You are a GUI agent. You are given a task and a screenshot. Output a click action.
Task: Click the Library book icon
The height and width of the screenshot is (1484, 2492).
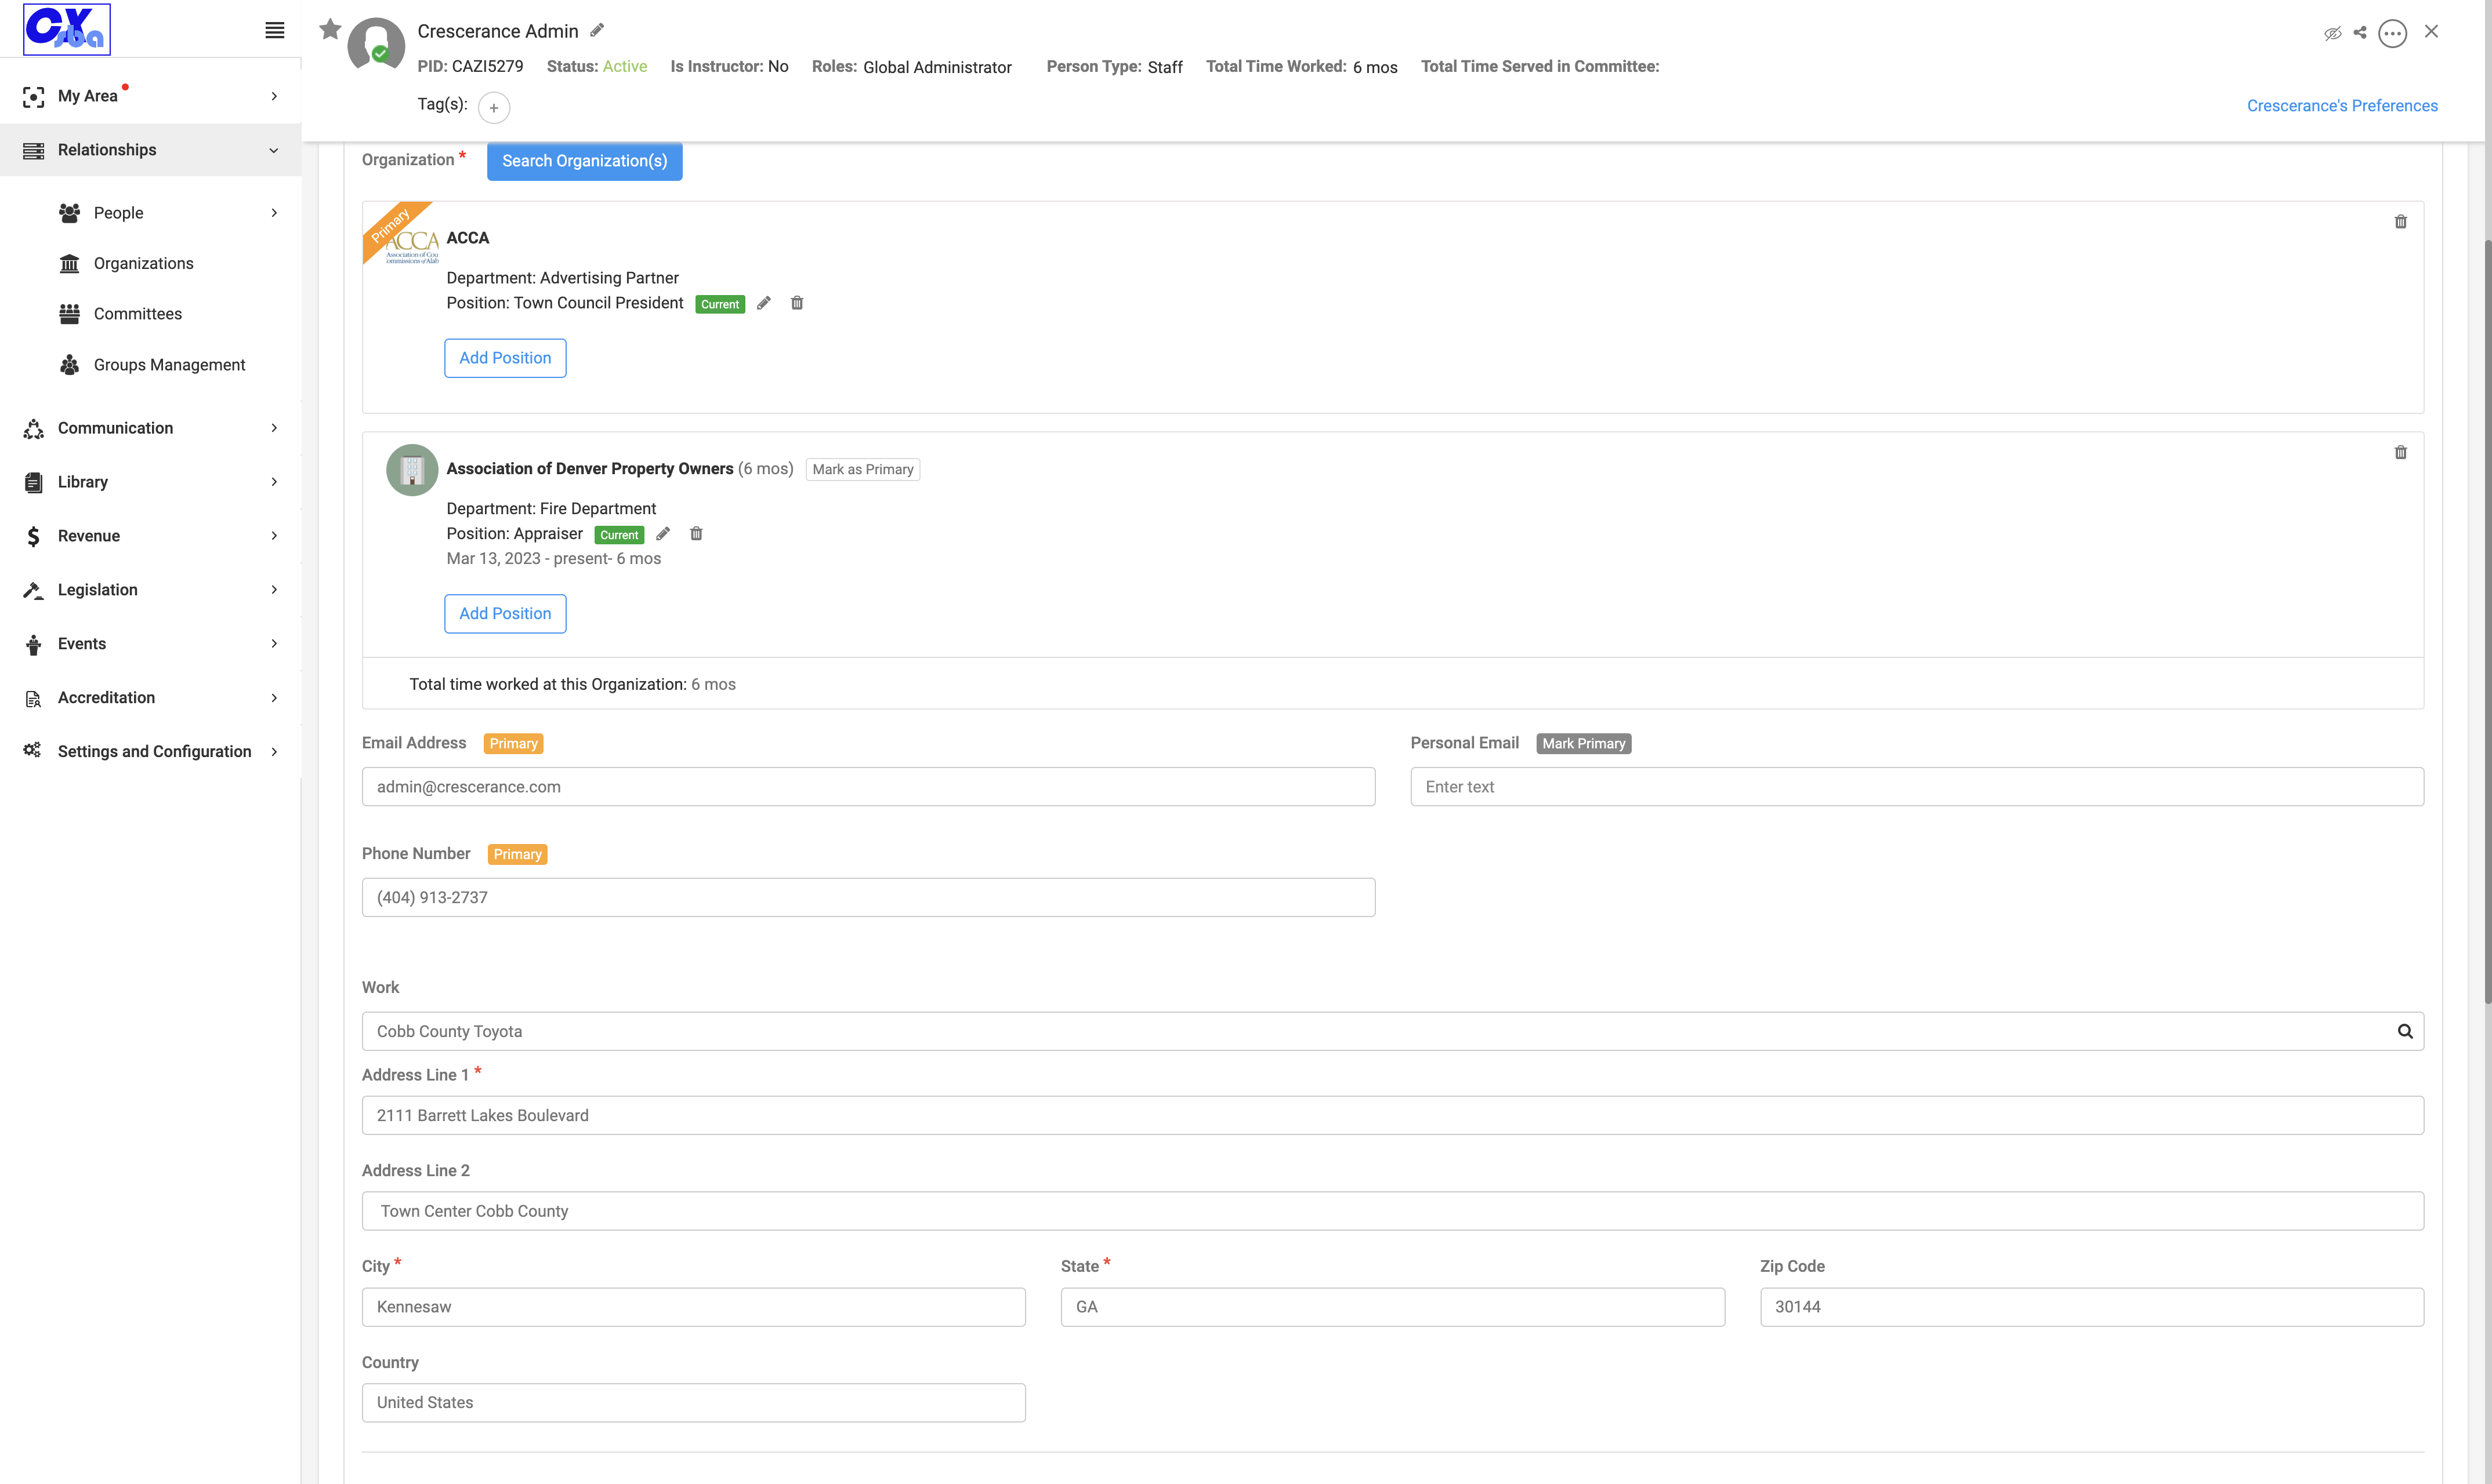(33, 483)
